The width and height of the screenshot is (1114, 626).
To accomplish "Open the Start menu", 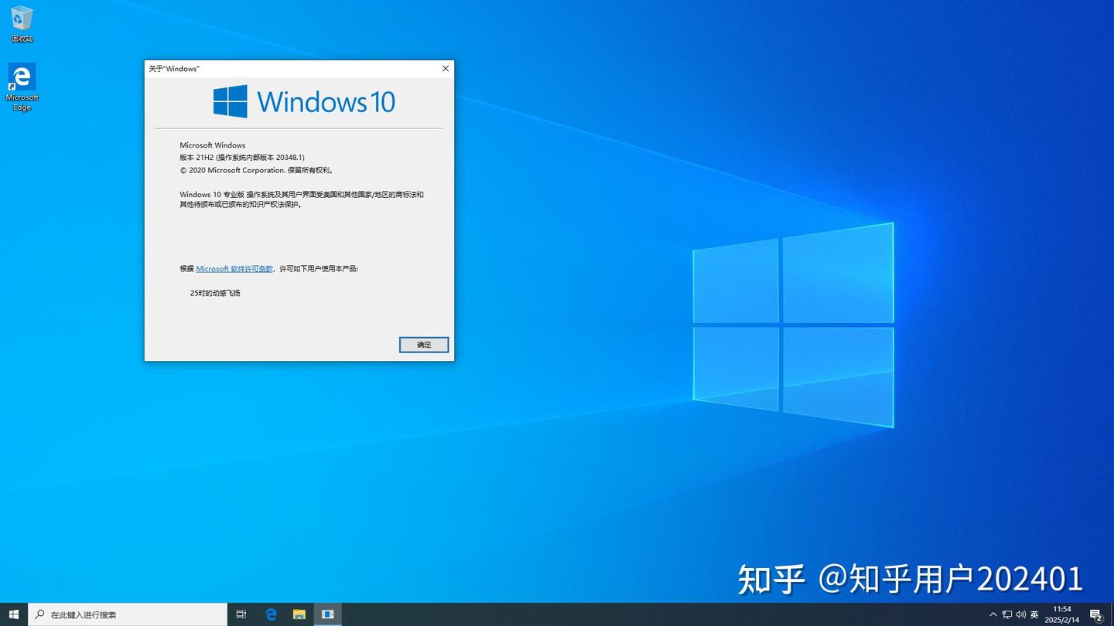I will pos(15,614).
